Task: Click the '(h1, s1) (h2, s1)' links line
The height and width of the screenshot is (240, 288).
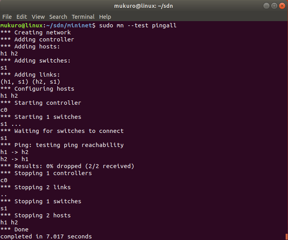Action: (30, 82)
